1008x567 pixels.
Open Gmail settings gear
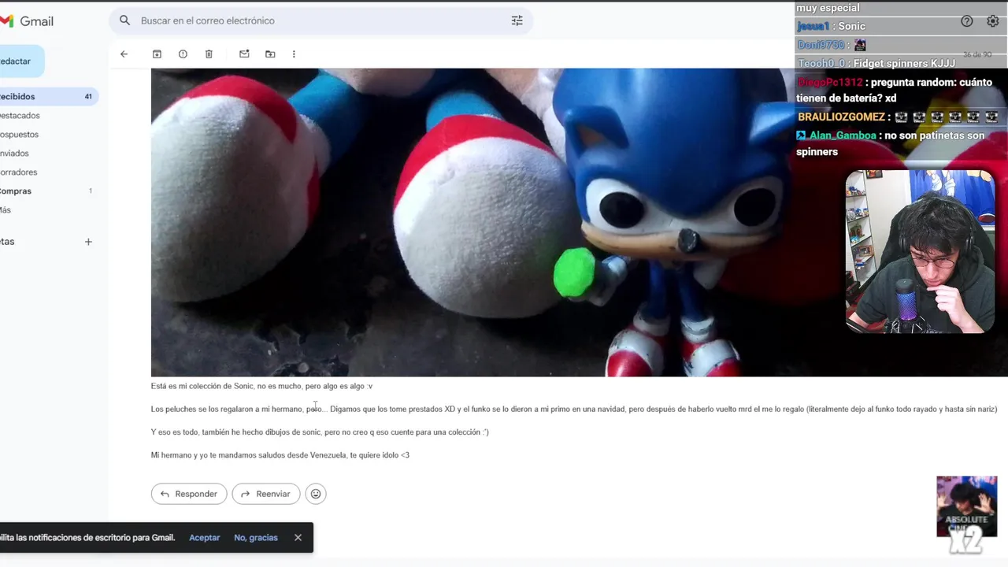[x=992, y=21]
